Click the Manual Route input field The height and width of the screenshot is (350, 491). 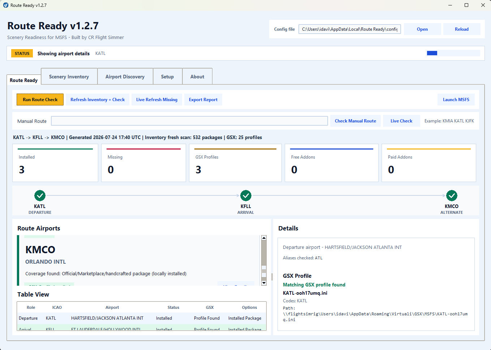(x=189, y=121)
